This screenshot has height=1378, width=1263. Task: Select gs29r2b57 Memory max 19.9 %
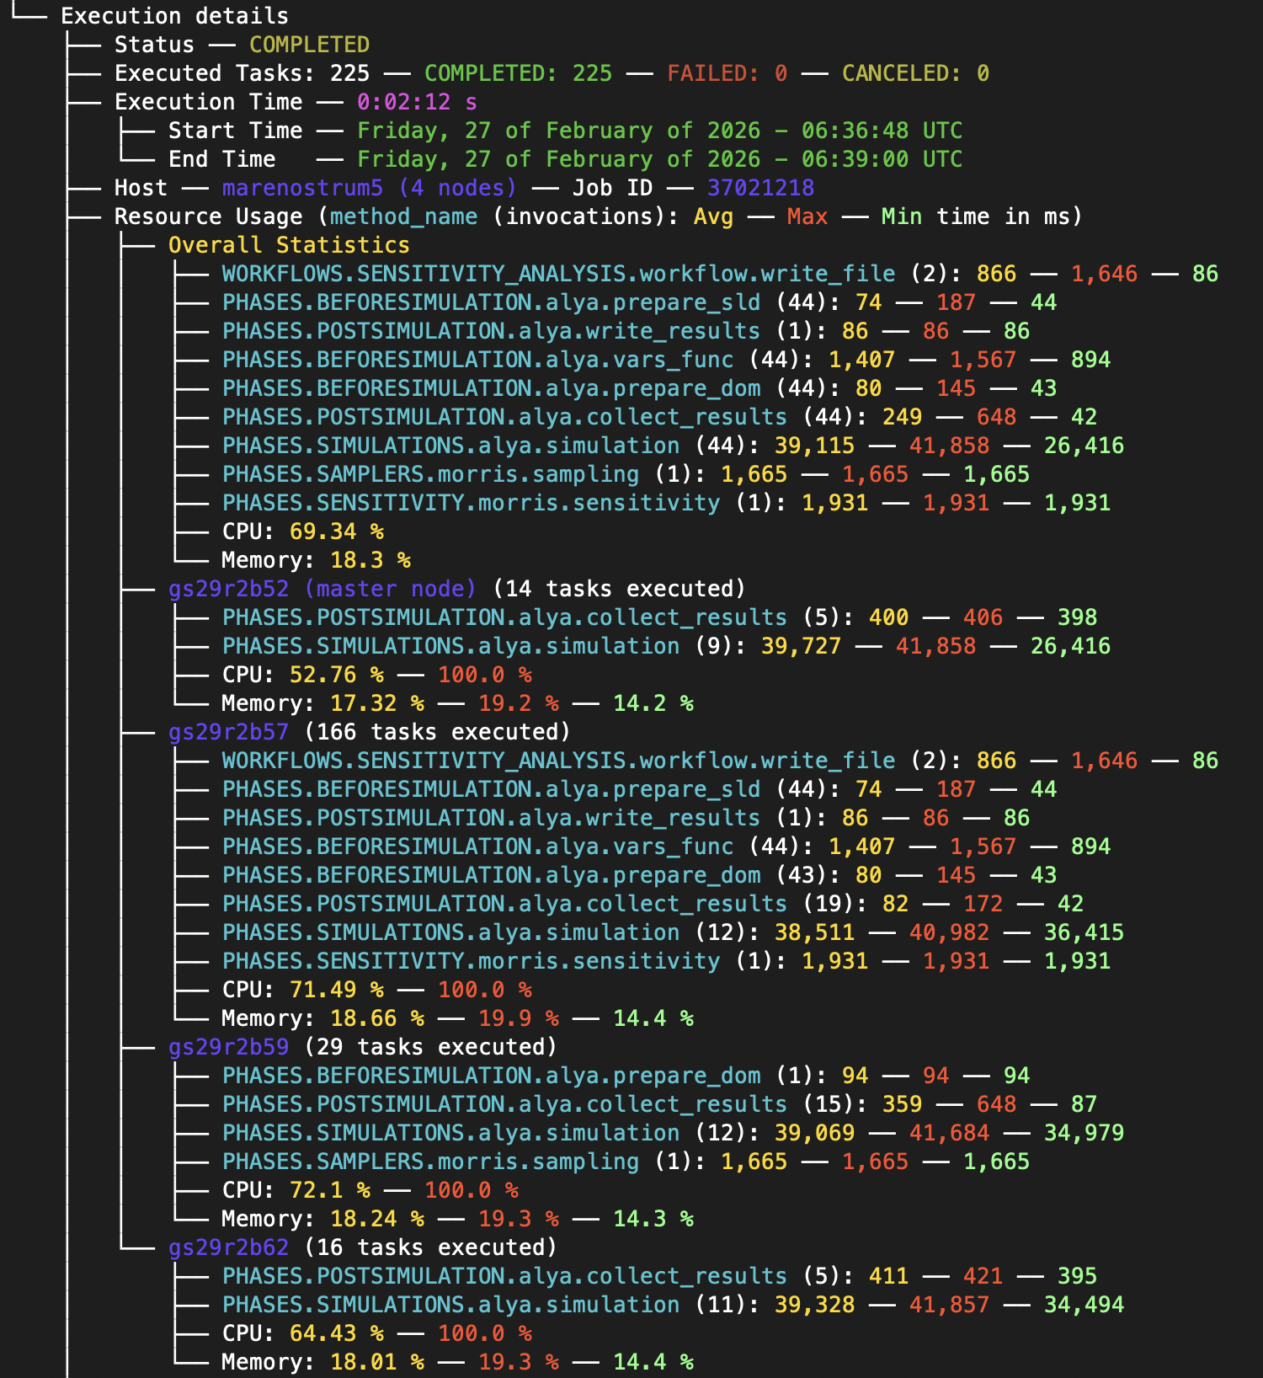(518, 1018)
